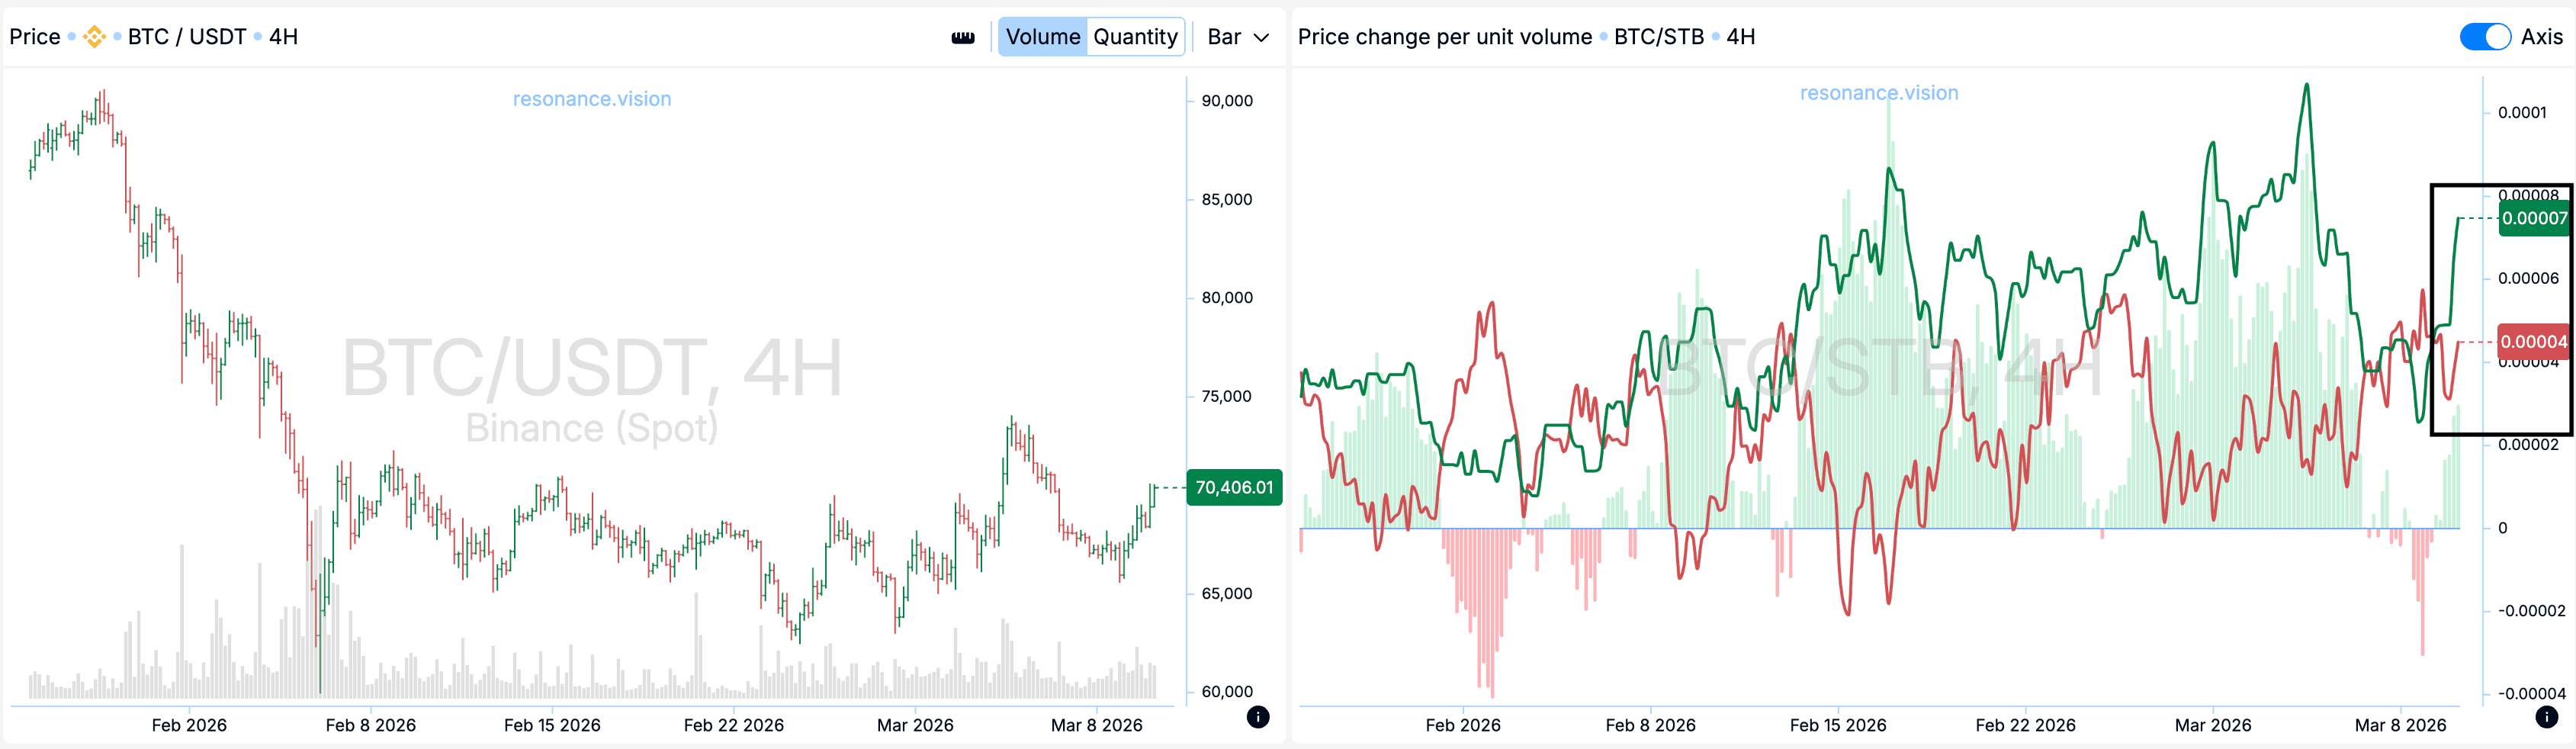Image resolution: width=2576 pixels, height=749 pixels.
Task: Click the green 0.00007 value label
Action: pyautogui.click(x=2533, y=218)
